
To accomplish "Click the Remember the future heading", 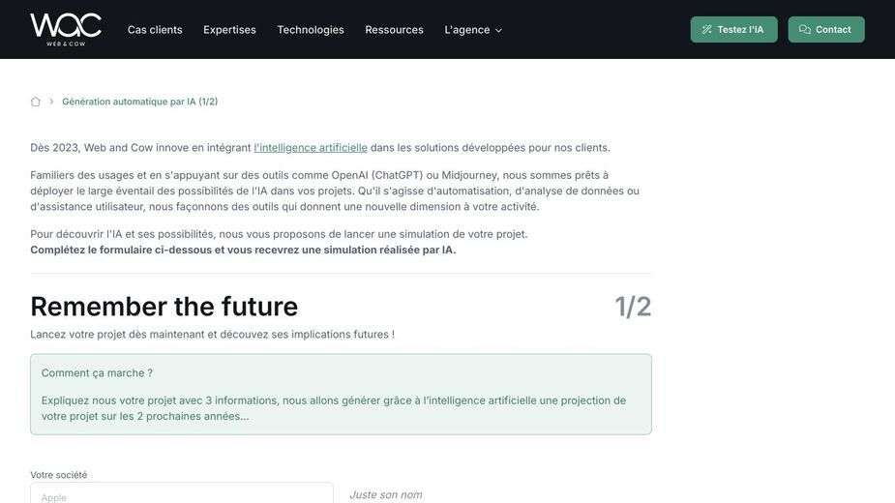I will (x=164, y=307).
